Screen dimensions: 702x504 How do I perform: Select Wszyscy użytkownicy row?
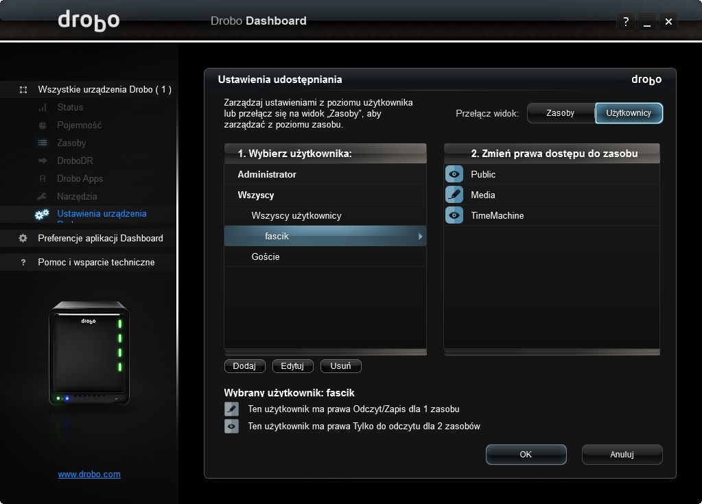point(325,215)
